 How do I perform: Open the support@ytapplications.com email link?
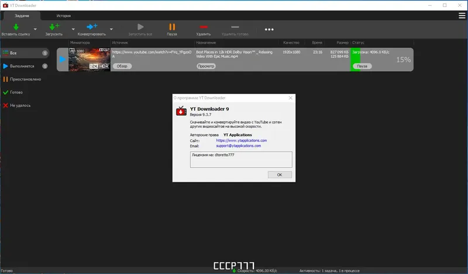tap(239, 146)
